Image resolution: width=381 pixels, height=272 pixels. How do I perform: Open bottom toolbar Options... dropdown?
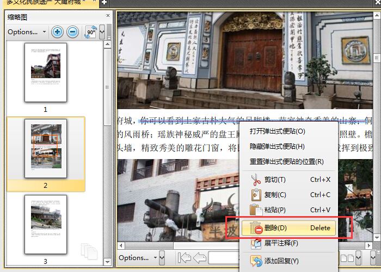[138, 258]
